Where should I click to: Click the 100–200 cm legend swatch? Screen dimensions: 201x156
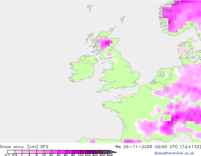[x=84, y=152]
